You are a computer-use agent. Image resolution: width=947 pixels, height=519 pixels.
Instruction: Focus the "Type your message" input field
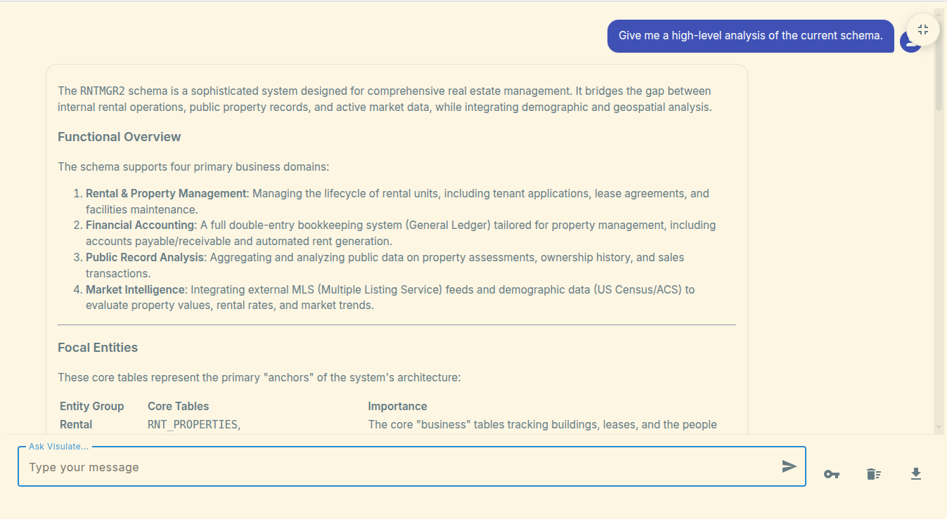401,467
